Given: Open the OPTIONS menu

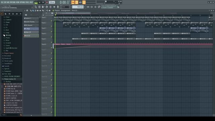Looking at the screenshot, I should pos(23,2).
